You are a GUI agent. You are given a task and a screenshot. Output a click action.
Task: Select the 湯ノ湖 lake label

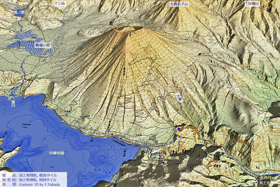point(19,12)
